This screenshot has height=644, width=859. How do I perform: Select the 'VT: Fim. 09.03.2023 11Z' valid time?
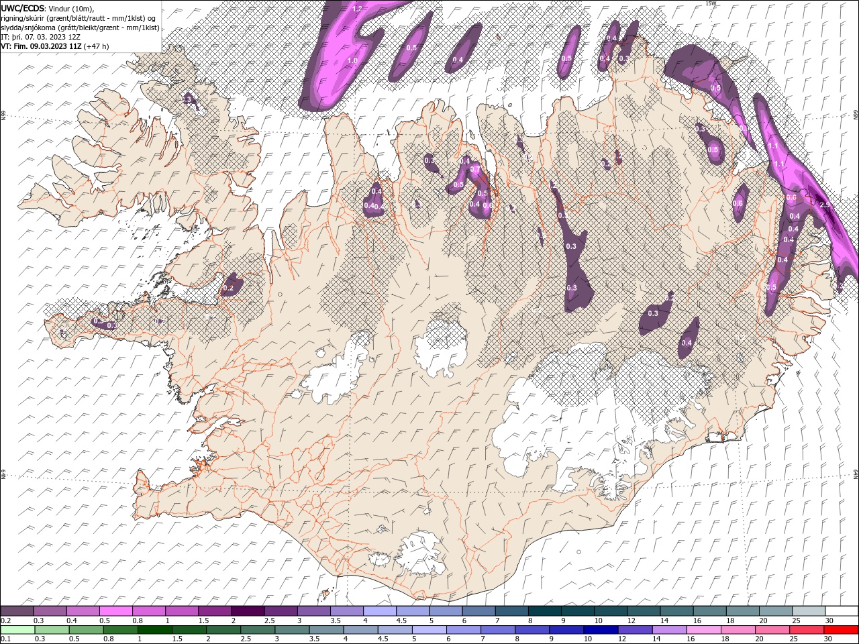[41, 46]
